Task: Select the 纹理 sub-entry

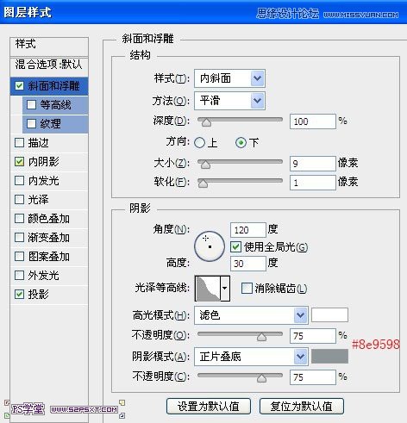Action: pos(55,124)
